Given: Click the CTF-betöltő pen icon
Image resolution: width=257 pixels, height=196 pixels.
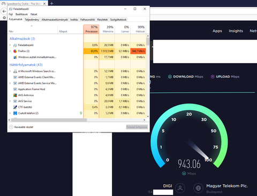Looking at the screenshot, I should tap(15, 107).
